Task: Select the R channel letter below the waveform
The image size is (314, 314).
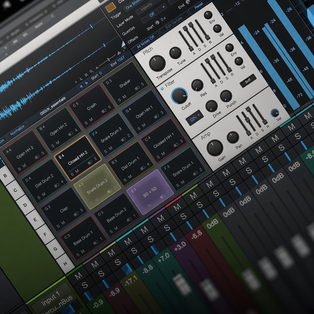Action: coord(86,75)
